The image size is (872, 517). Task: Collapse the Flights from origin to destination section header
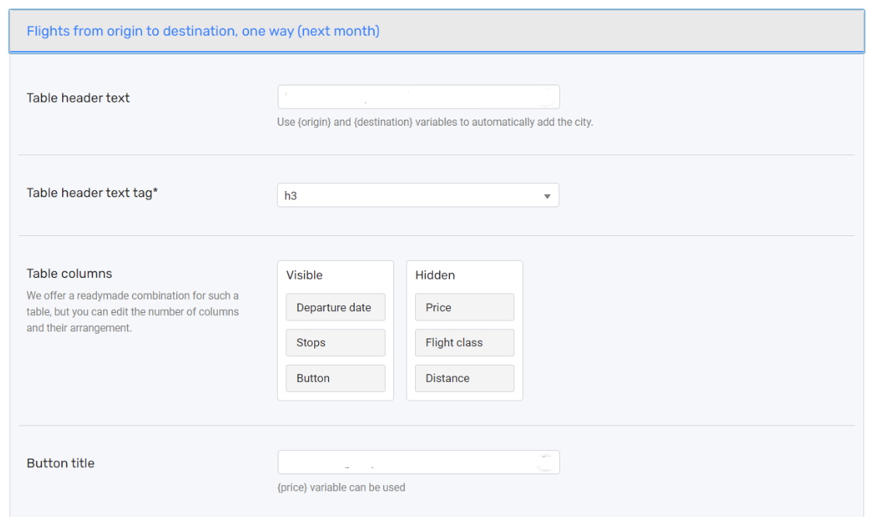click(x=437, y=31)
